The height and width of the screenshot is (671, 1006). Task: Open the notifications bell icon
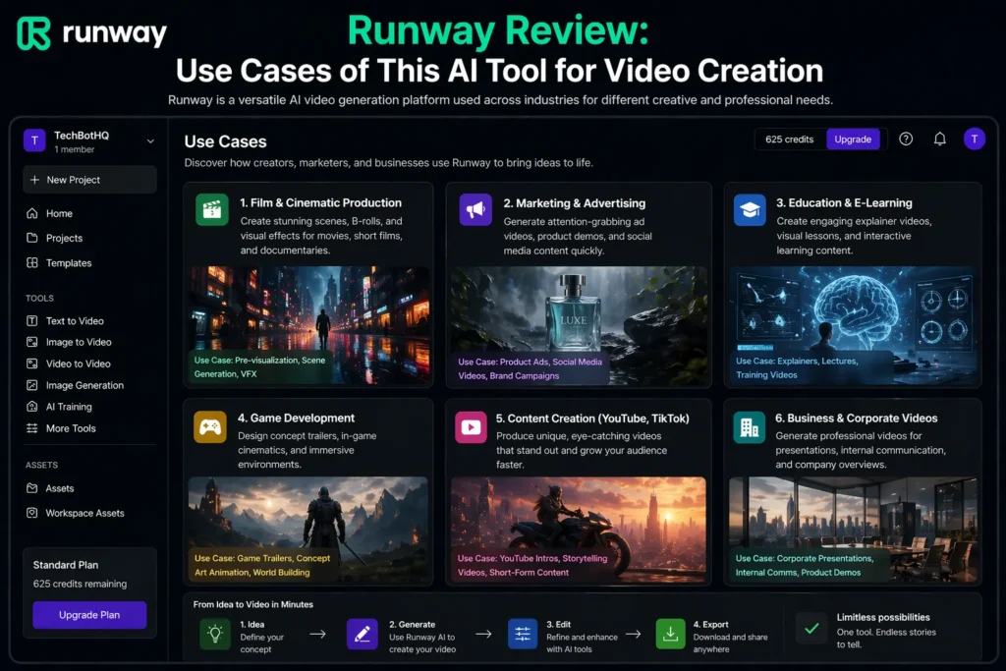click(x=940, y=139)
